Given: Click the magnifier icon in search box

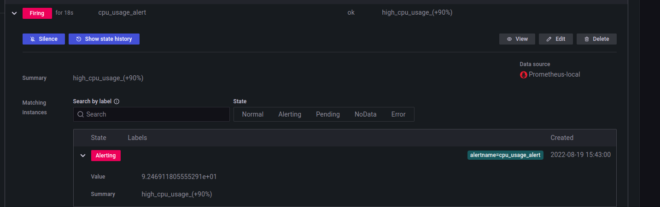Looking at the screenshot, I should (81, 114).
